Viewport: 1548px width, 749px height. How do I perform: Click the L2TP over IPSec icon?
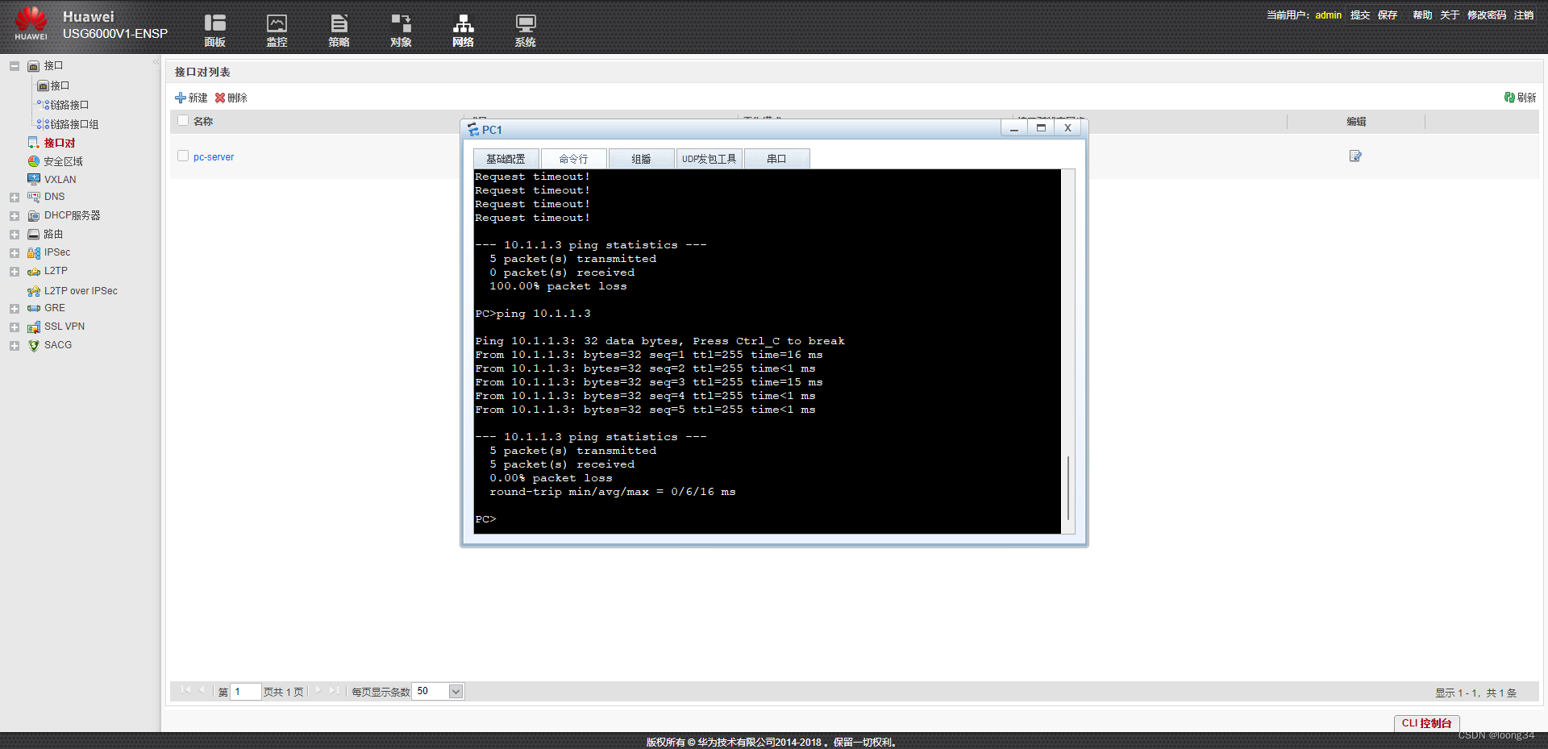tap(34, 290)
